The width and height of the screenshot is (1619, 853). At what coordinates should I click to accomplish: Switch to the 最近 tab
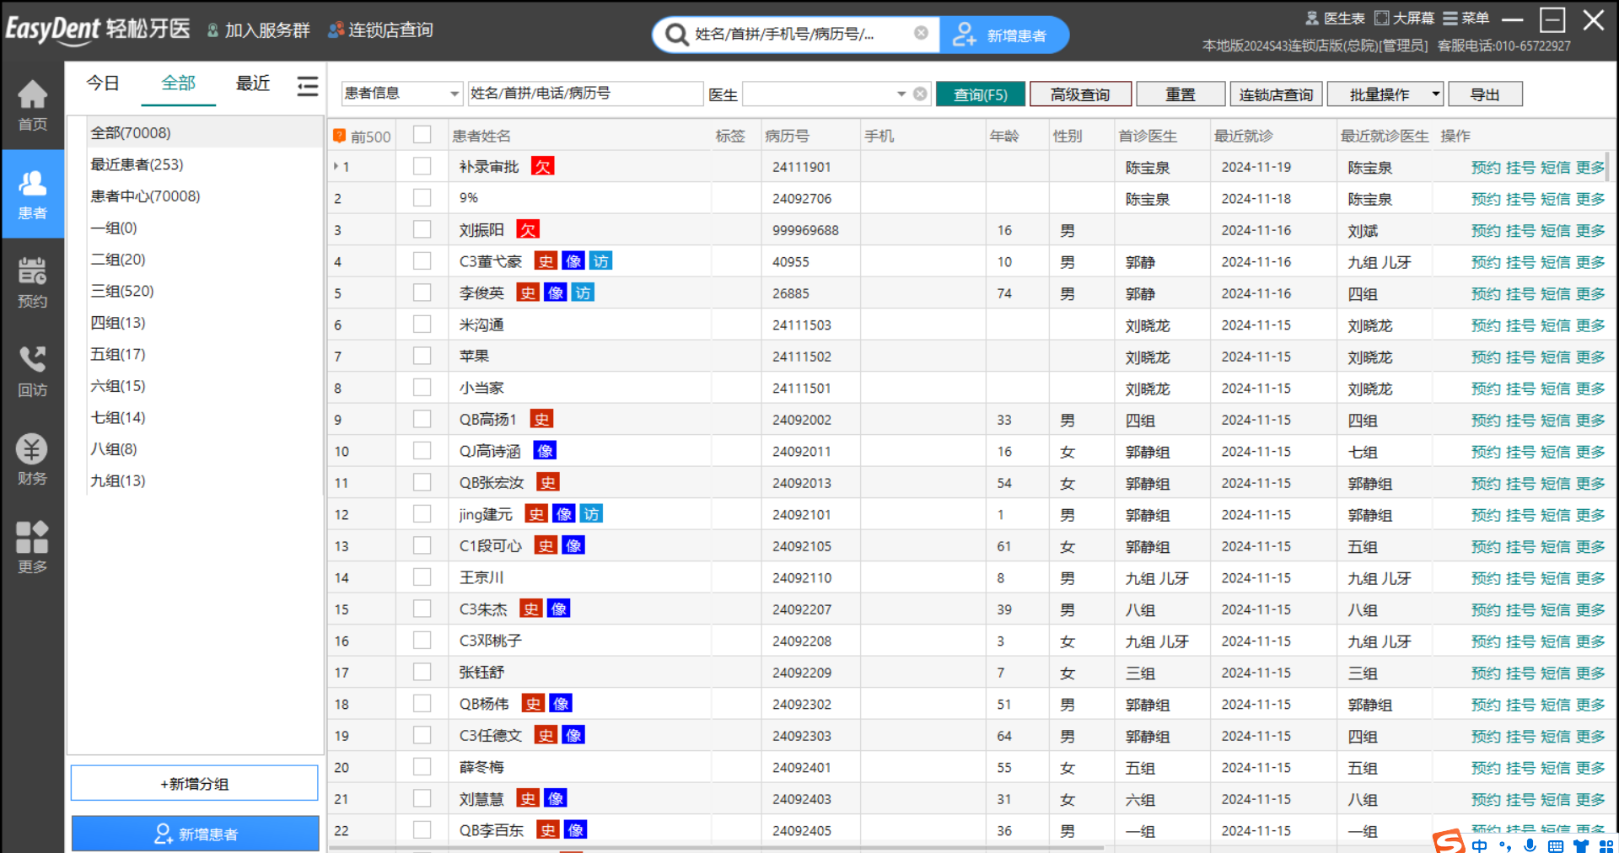(x=253, y=83)
